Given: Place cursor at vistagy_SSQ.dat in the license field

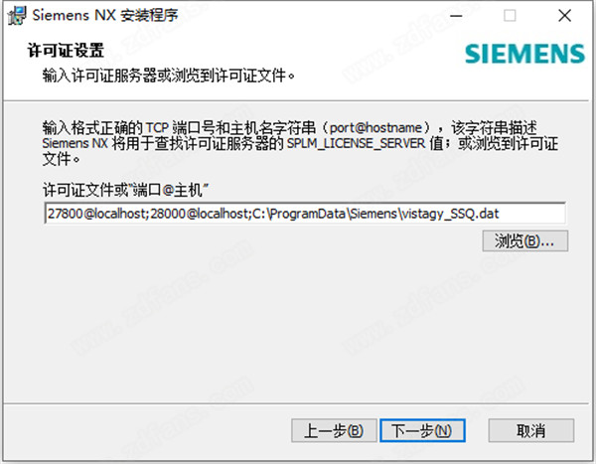Looking at the screenshot, I should (450, 214).
